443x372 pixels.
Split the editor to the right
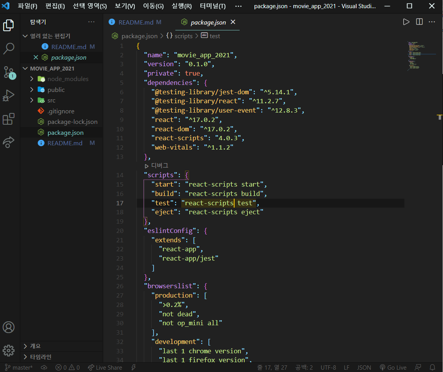click(419, 22)
